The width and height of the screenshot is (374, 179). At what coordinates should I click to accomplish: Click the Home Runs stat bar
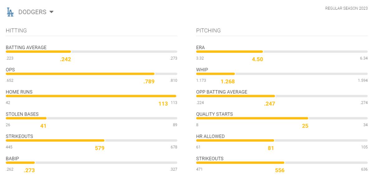[91, 96]
